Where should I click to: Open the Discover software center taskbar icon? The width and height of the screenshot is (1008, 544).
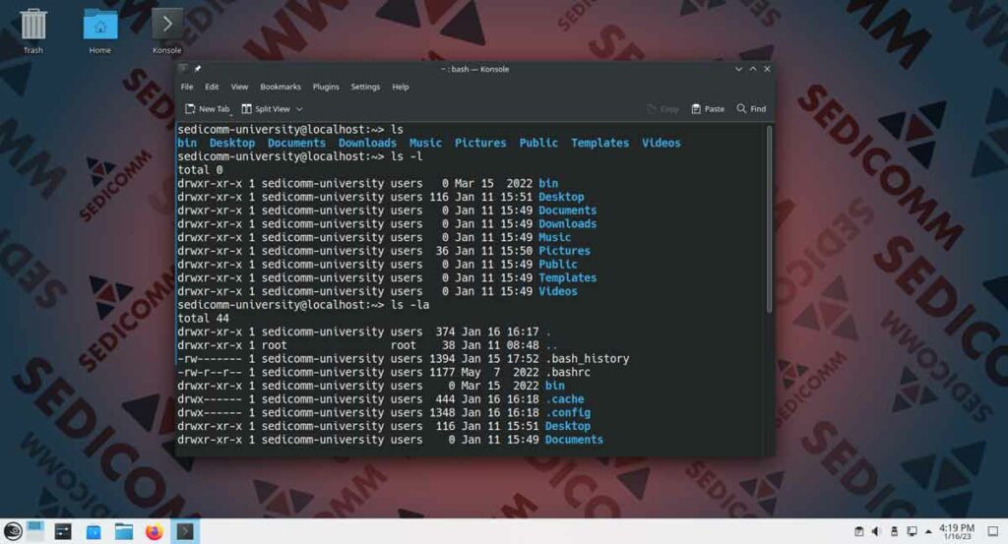[x=94, y=531]
